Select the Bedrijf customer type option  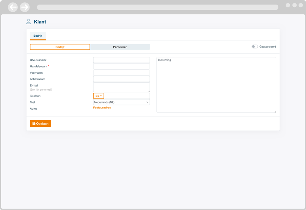coord(60,47)
